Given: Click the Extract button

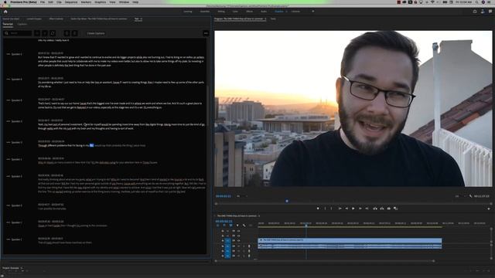Looking at the screenshot, I should (382, 208).
